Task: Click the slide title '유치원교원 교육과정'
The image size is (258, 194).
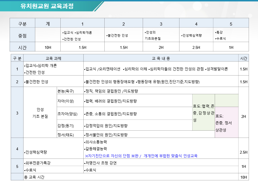Action: click(x=47, y=6)
